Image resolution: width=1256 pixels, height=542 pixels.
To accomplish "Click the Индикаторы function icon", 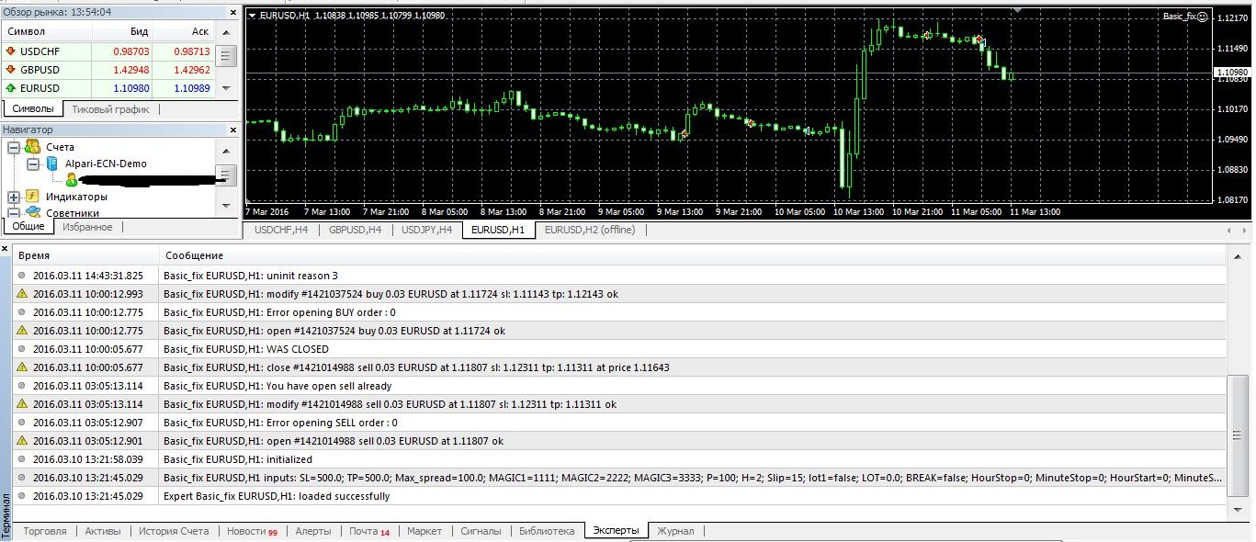I will [x=32, y=197].
